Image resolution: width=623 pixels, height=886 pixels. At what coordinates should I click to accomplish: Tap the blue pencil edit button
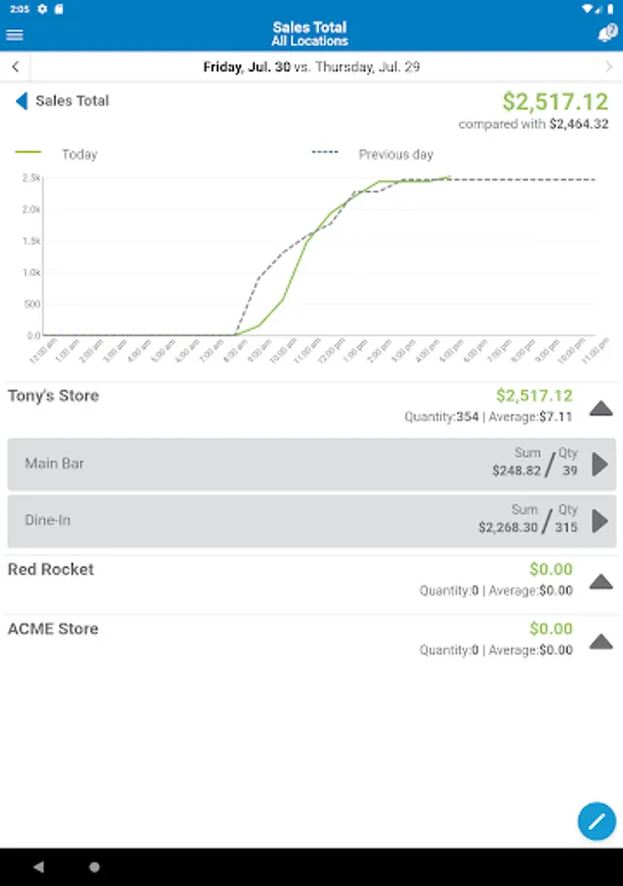point(596,821)
